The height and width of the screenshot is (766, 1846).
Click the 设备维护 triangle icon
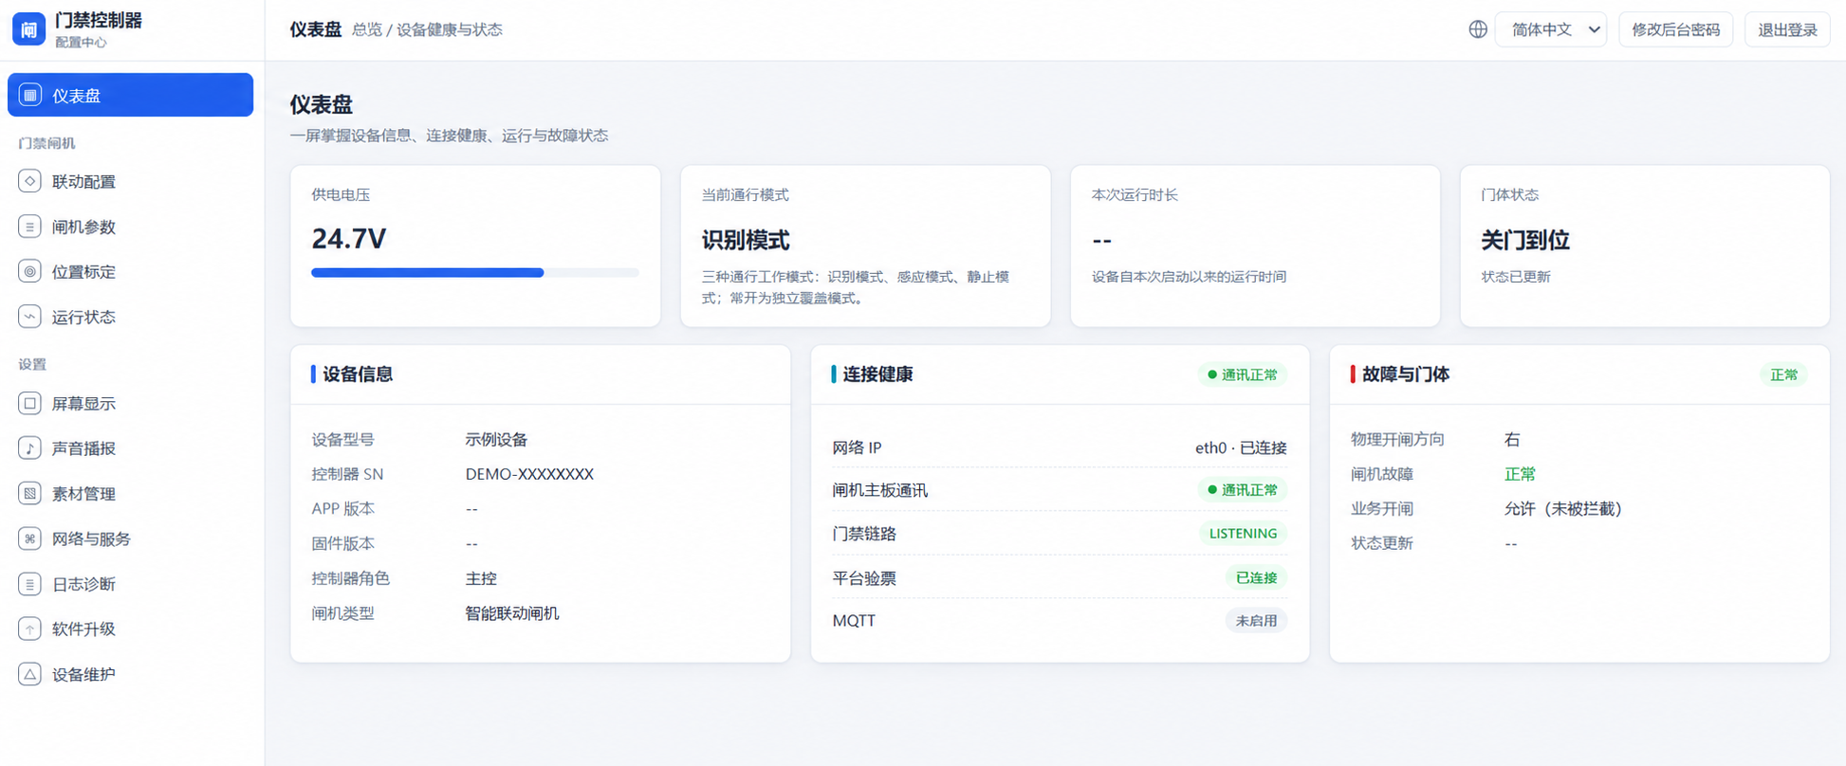coord(29,674)
